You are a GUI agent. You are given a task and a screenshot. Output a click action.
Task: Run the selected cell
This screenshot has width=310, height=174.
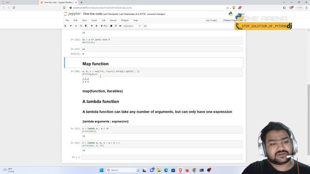(104, 26)
